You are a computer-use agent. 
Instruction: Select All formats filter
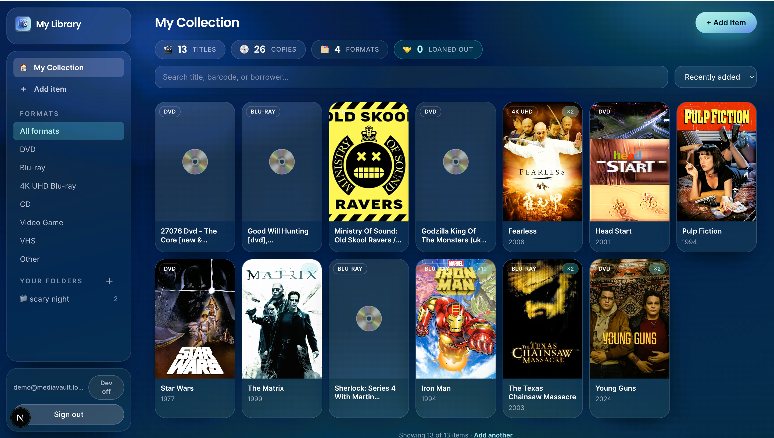click(69, 131)
